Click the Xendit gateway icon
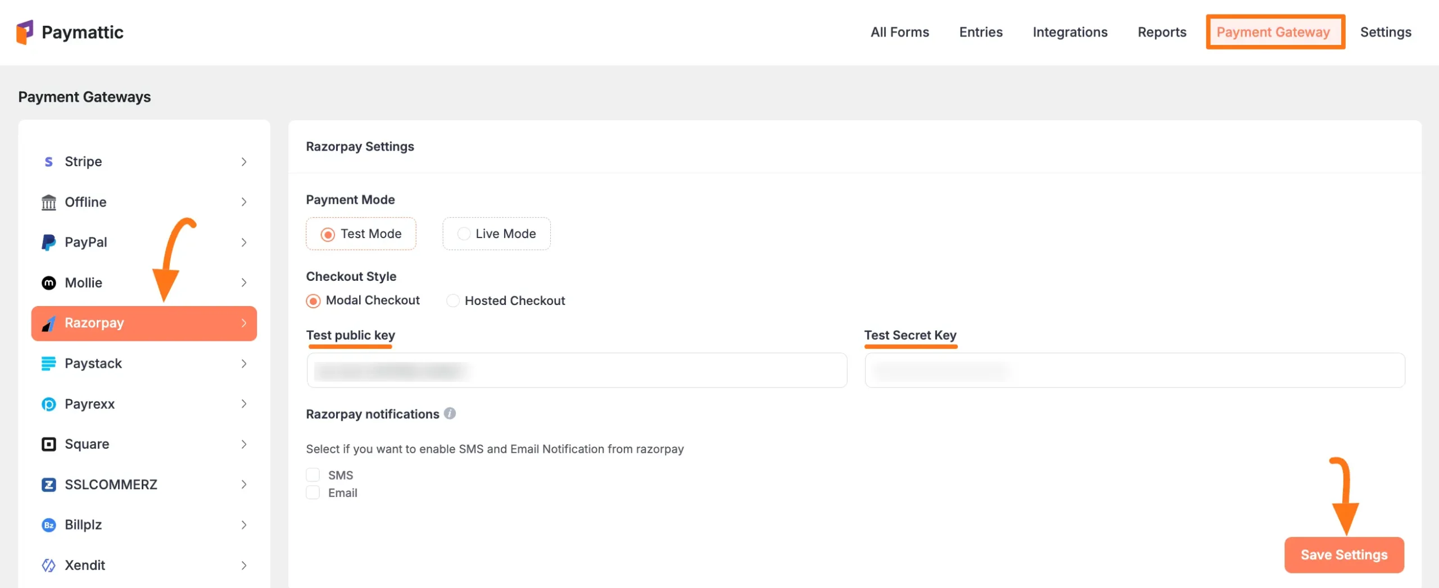This screenshot has width=1439, height=588. point(49,565)
